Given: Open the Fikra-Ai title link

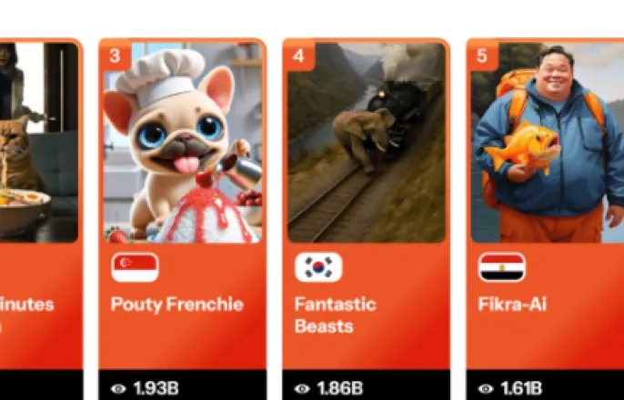Looking at the screenshot, I should point(512,305).
